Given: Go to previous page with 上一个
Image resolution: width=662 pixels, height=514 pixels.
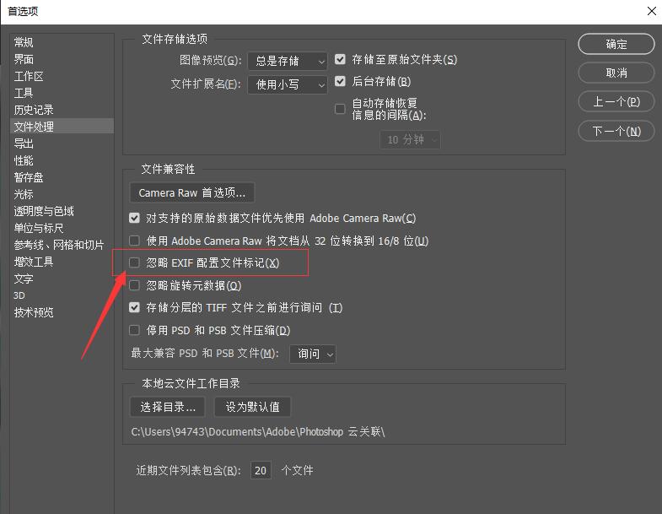Looking at the screenshot, I should (616, 102).
